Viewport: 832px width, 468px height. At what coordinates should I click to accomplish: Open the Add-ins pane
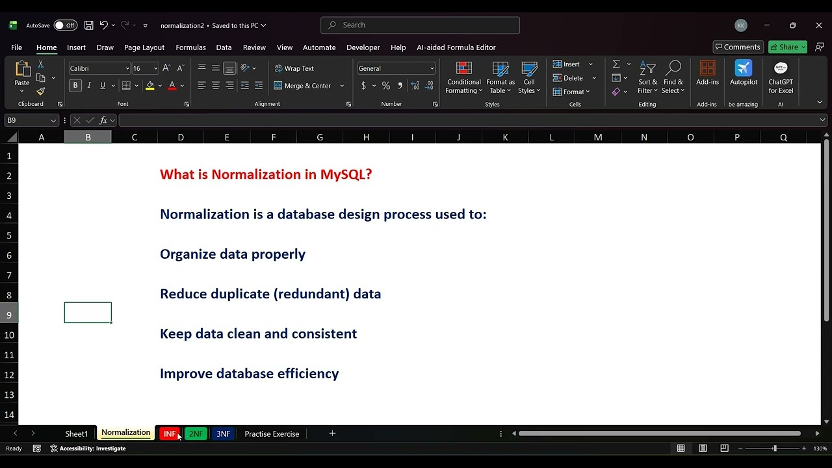(x=707, y=73)
